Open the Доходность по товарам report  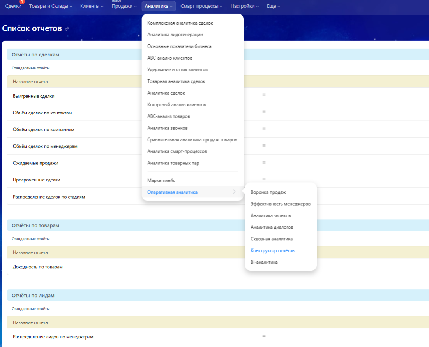coord(38,267)
